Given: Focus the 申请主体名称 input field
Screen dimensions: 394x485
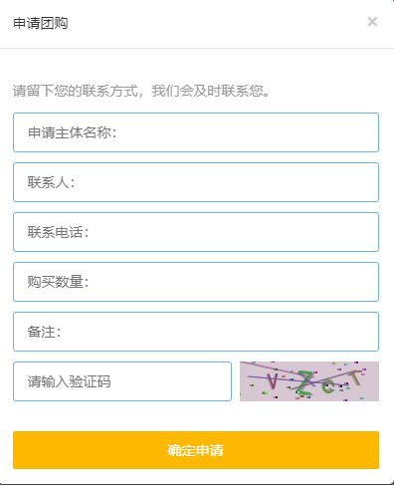Looking at the screenshot, I should click(196, 132).
